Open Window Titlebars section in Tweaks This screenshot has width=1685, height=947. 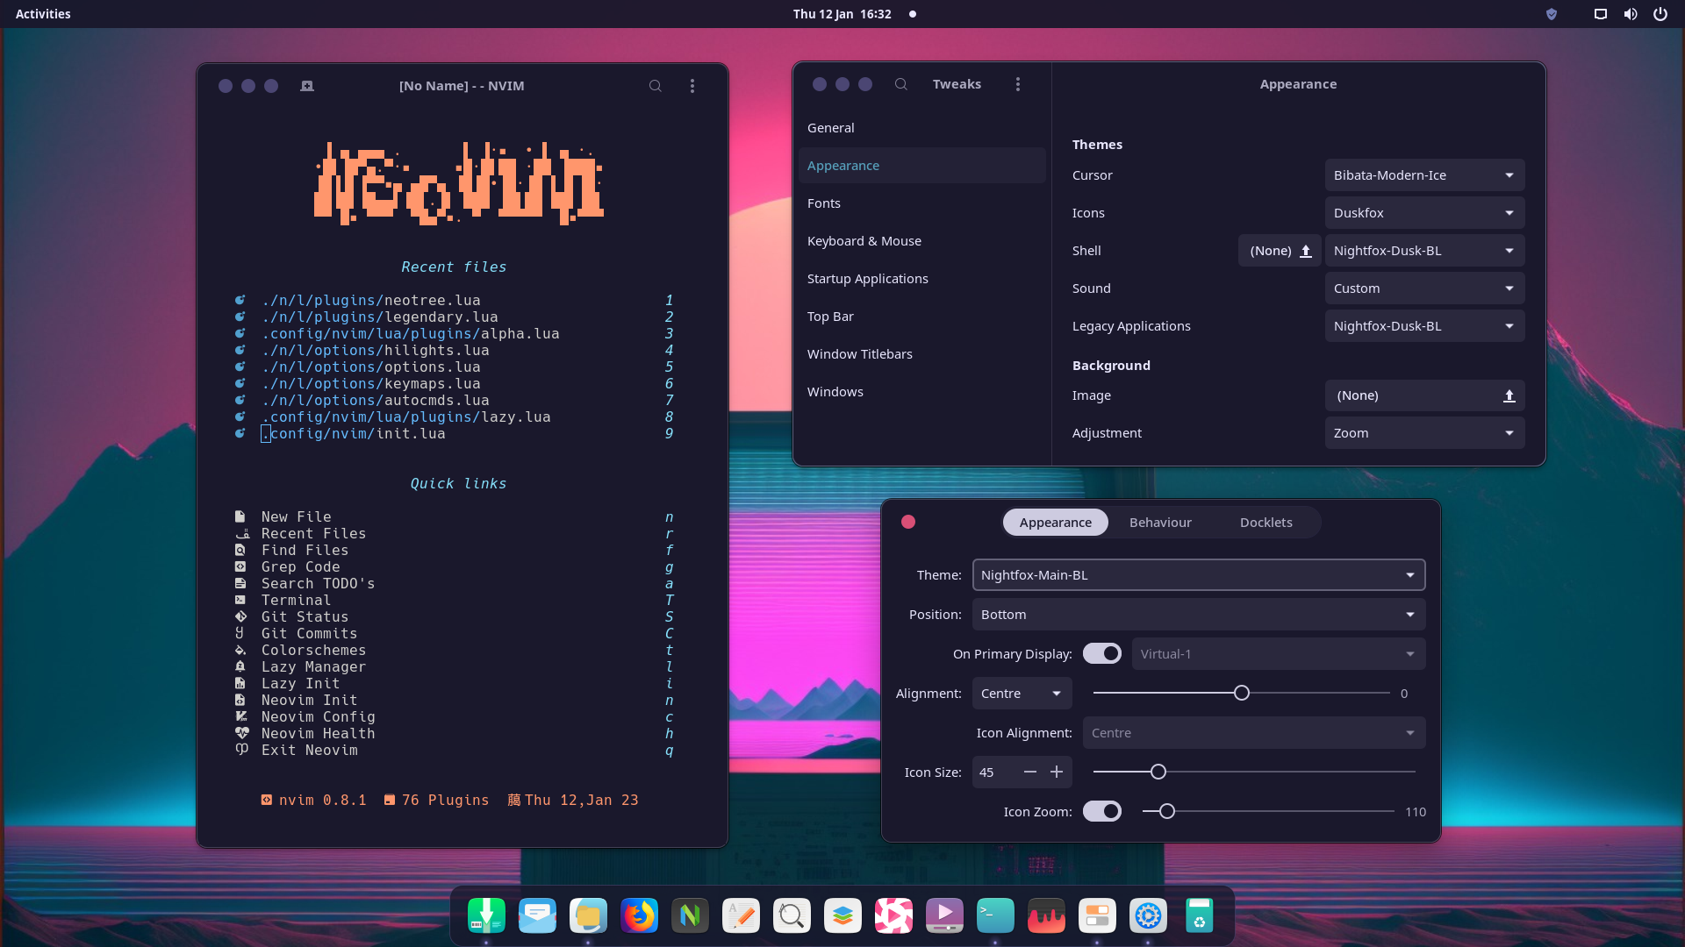pyautogui.click(x=921, y=354)
